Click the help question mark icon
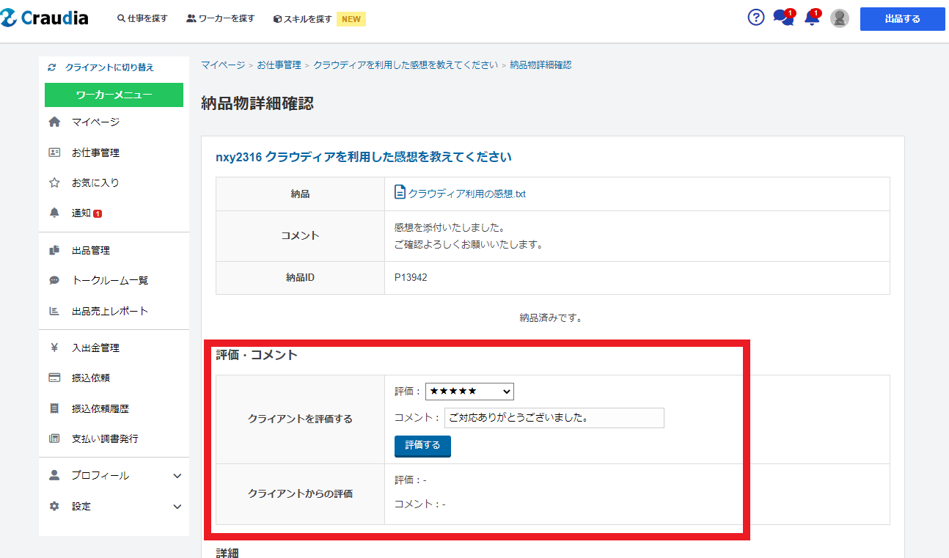The width and height of the screenshot is (949, 558). [755, 18]
